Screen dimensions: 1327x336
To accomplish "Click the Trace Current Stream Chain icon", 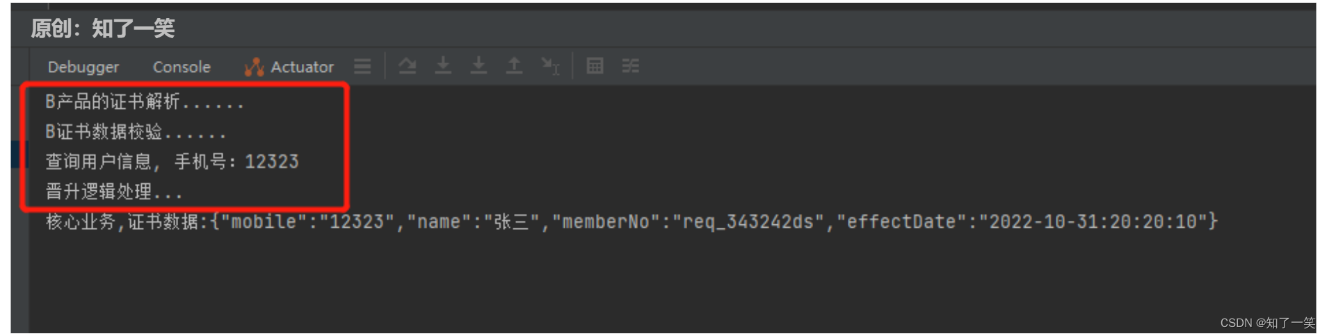I will tap(630, 66).
